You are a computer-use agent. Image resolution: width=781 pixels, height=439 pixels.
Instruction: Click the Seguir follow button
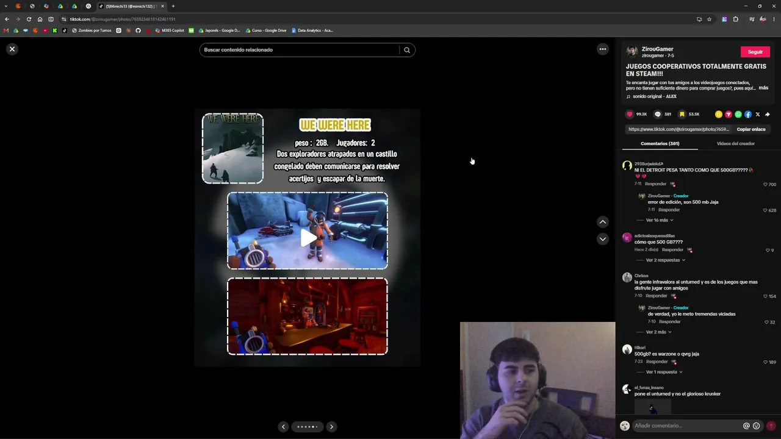pos(755,52)
